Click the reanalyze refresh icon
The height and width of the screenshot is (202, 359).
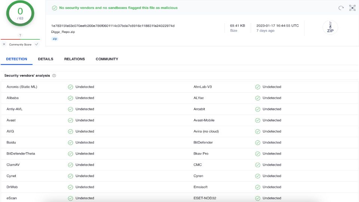pos(341,8)
